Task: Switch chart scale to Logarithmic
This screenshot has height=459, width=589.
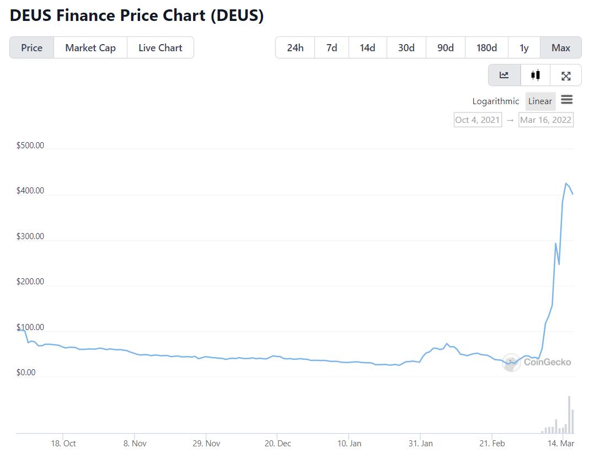Action: pyautogui.click(x=495, y=101)
